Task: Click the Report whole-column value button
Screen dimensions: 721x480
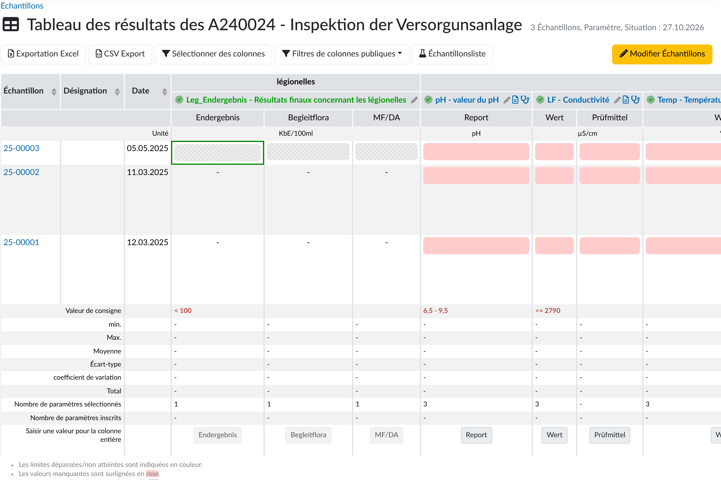Action: 476,435
